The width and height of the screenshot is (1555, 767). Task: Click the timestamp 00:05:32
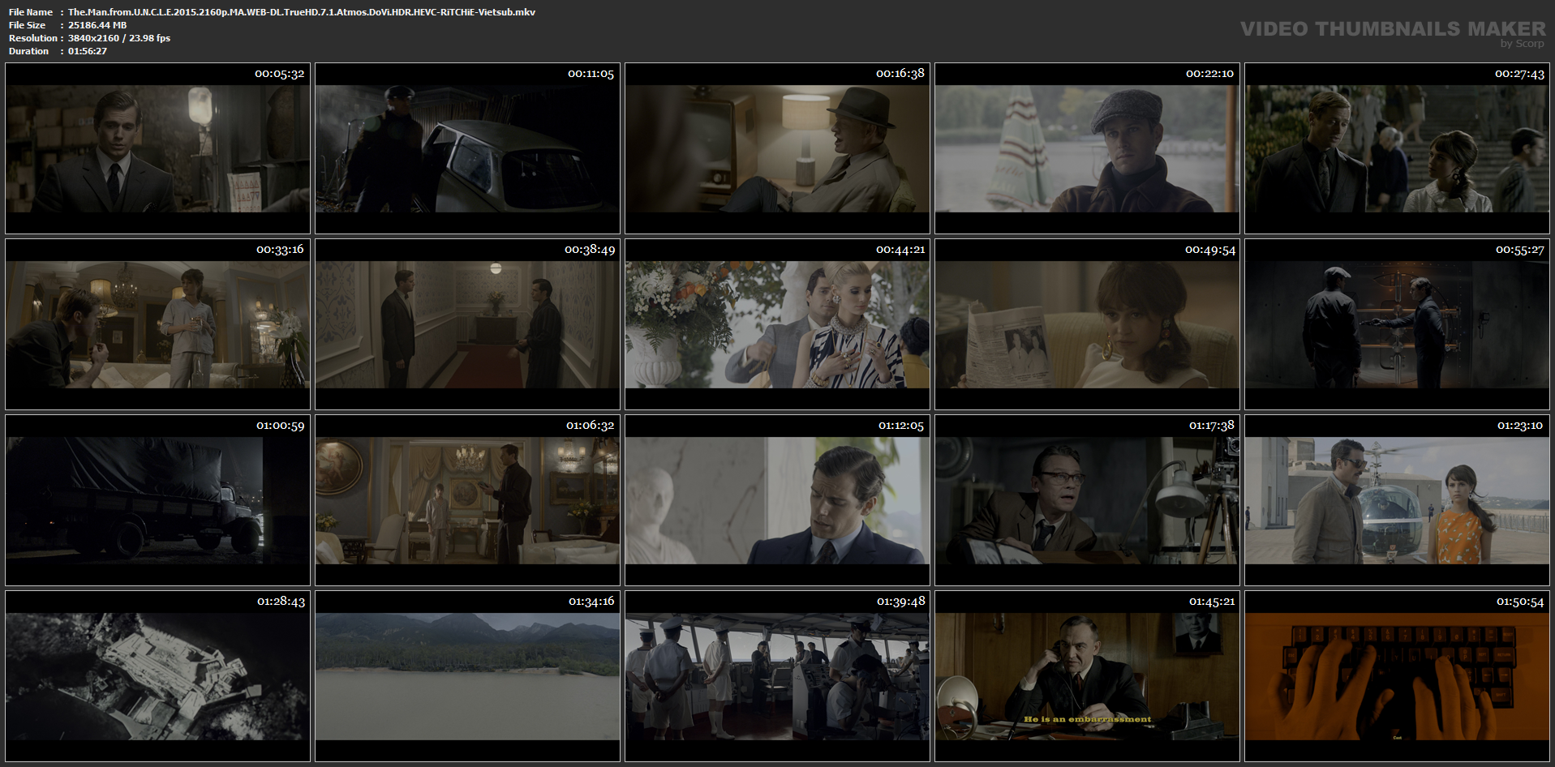pos(280,74)
